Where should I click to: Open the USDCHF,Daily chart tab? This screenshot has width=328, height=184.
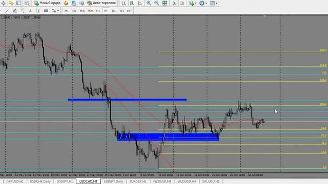pos(40,181)
